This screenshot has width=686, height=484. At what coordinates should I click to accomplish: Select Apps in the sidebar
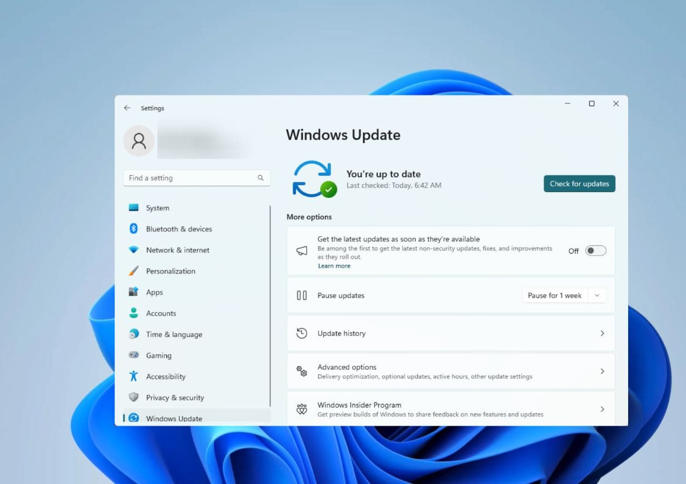[196, 292]
